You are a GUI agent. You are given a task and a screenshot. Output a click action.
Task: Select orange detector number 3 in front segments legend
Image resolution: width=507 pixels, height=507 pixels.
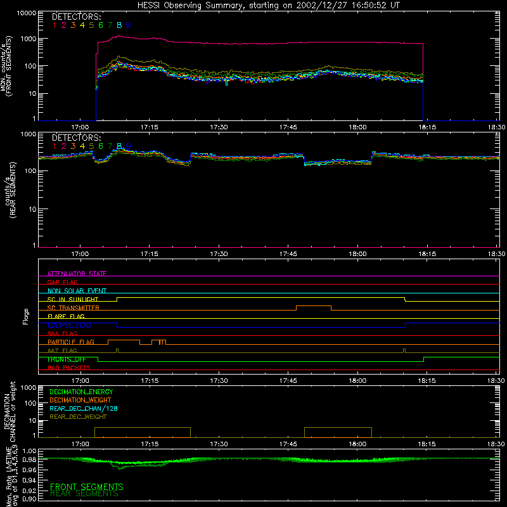73,25
